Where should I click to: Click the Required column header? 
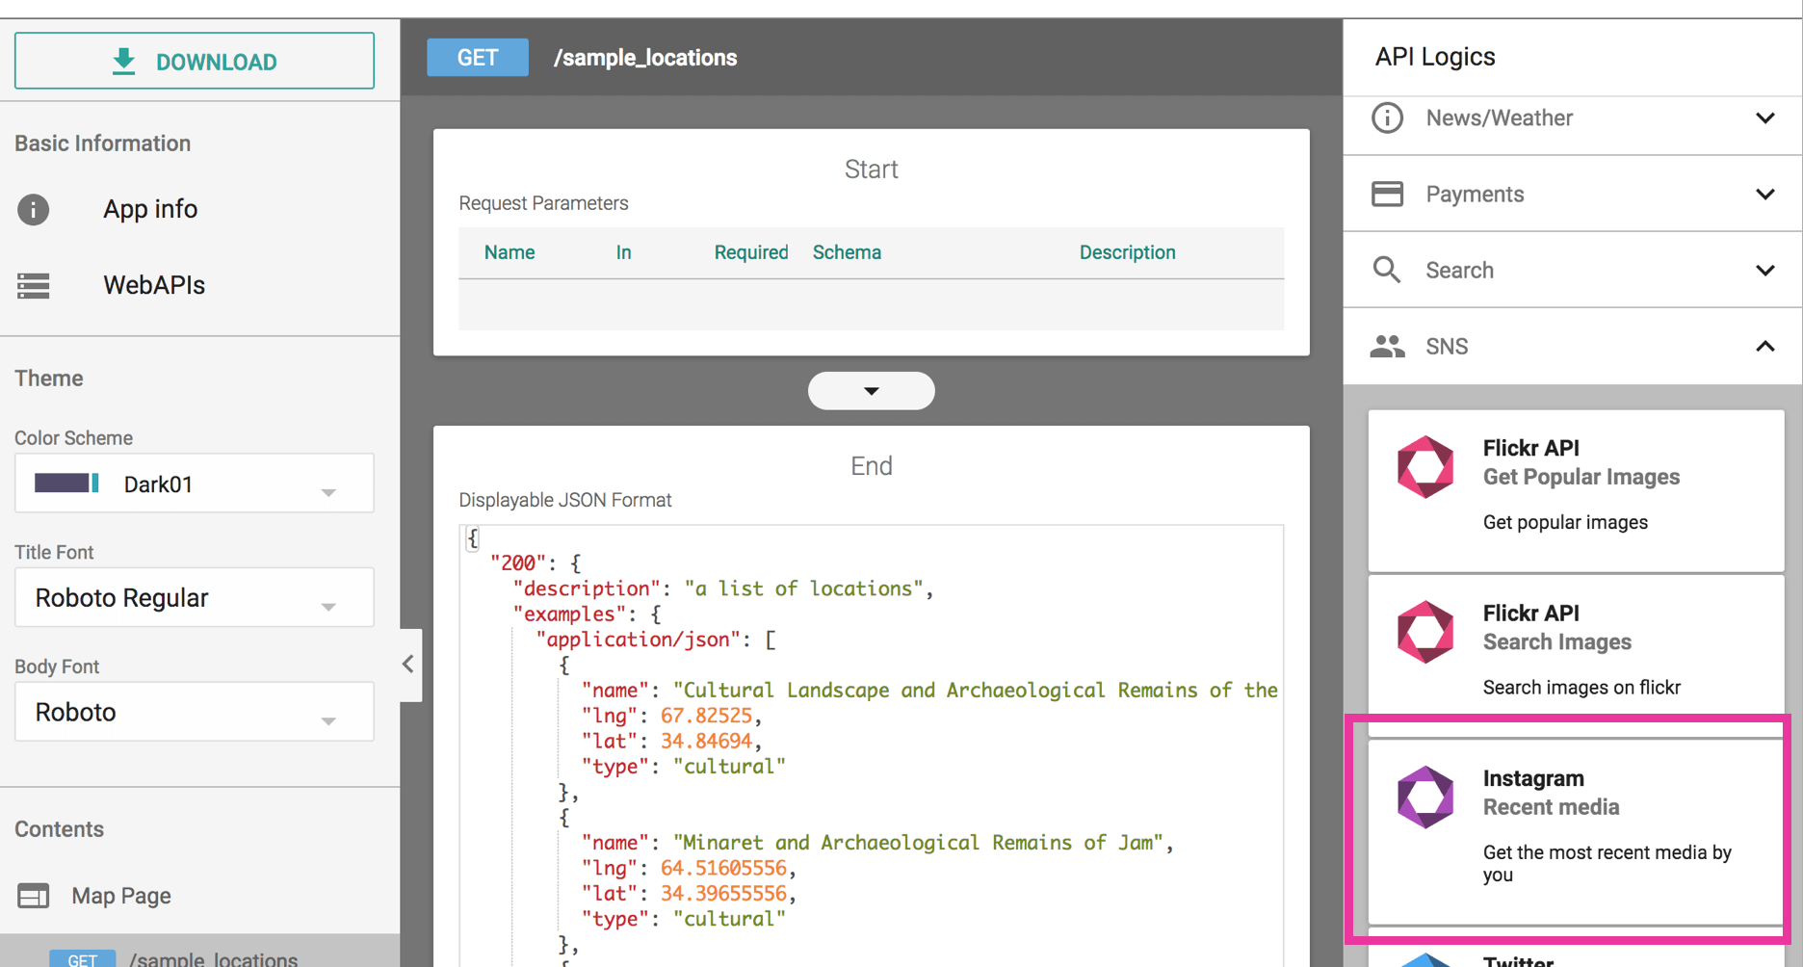[x=751, y=252]
